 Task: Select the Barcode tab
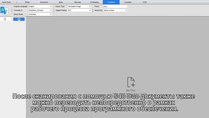(x=77, y=2)
